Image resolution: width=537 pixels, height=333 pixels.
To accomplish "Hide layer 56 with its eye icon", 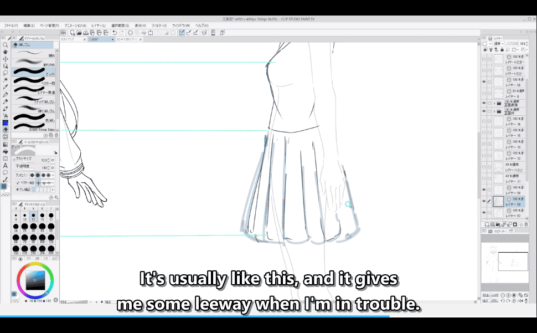I will point(484,82).
